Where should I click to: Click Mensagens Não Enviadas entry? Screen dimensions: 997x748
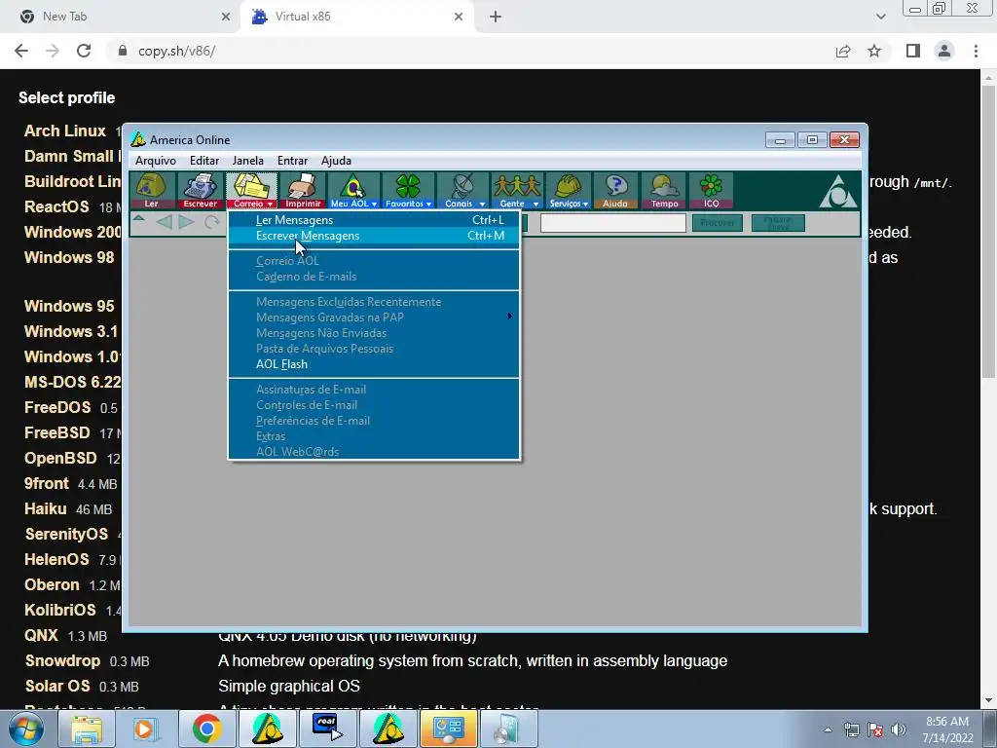374,333
